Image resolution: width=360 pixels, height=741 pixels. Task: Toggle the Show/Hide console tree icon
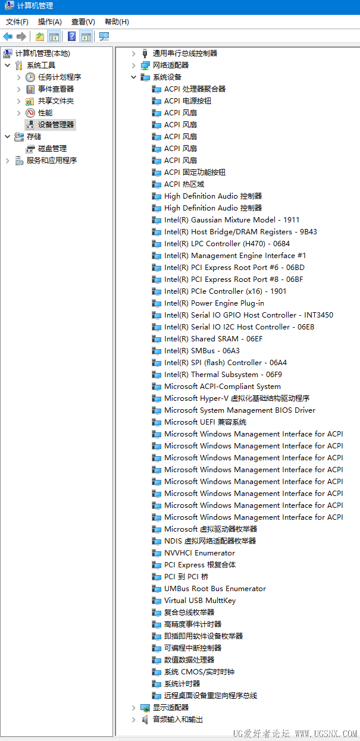[54, 37]
